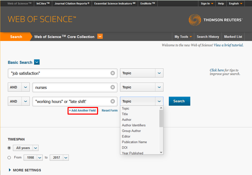
Task: Open the Basic Search type dropdown arrow
Action: tap(37, 62)
